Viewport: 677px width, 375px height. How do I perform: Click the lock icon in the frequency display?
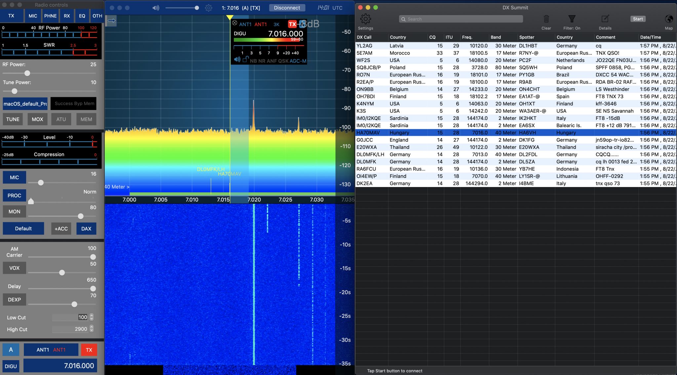point(246,60)
